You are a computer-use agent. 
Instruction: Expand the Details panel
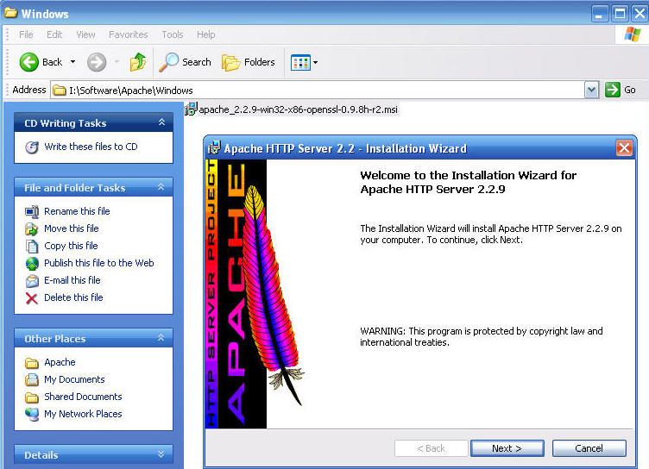coord(161,454)
